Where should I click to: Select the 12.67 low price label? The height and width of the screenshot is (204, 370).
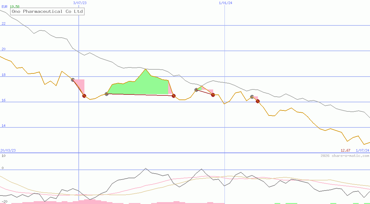(345, 150)
